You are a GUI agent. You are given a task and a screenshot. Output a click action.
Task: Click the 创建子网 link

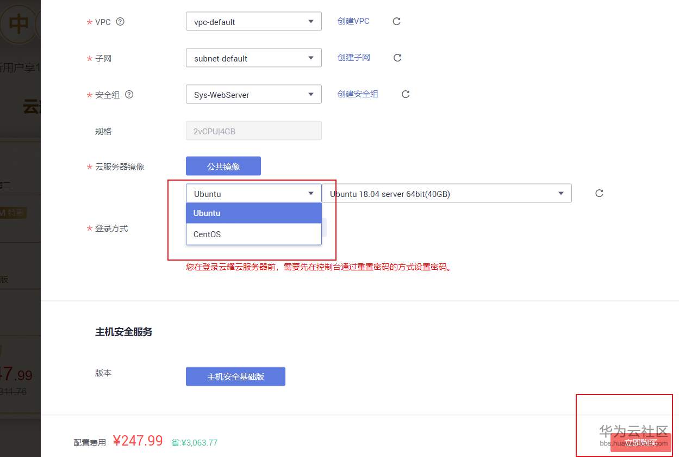354,58
